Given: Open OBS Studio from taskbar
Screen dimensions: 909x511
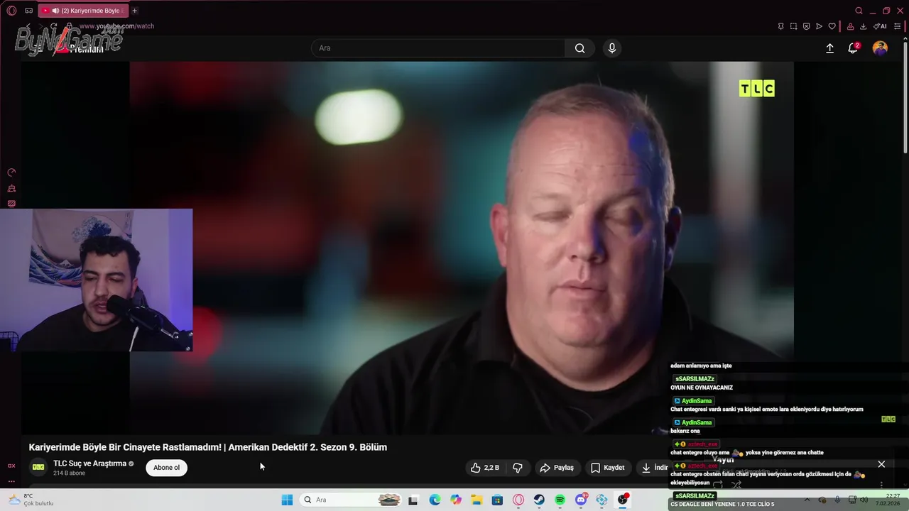Looking at the screenshot, I should click(623, 500).
